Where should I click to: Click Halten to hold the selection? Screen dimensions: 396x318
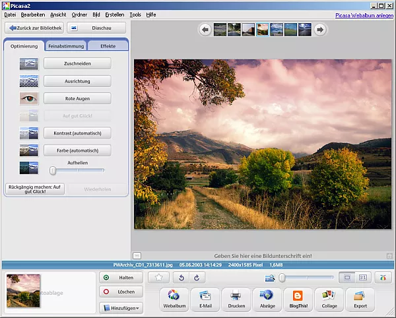coord(121,278)
